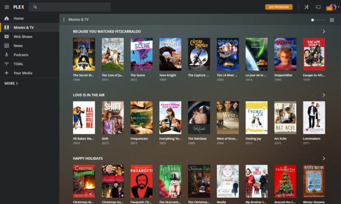Open the Finding Joy poster
The image size is (341, 204).
pos(257,118)
